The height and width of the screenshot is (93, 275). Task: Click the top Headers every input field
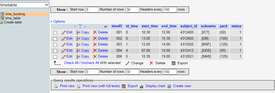[x=170, y=10]
